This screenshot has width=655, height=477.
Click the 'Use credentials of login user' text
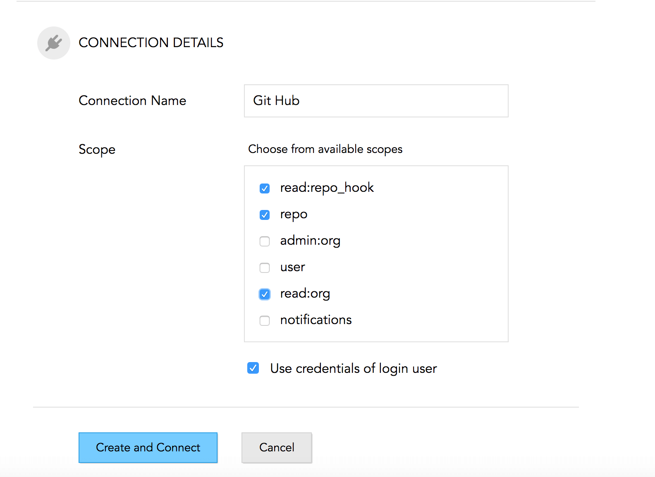pyautogui.click(x=354, y=368)
